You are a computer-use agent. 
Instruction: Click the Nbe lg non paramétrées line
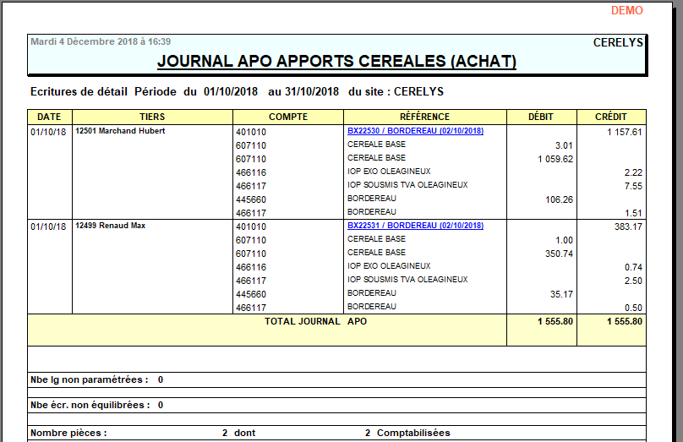click(x=96, y=380)
